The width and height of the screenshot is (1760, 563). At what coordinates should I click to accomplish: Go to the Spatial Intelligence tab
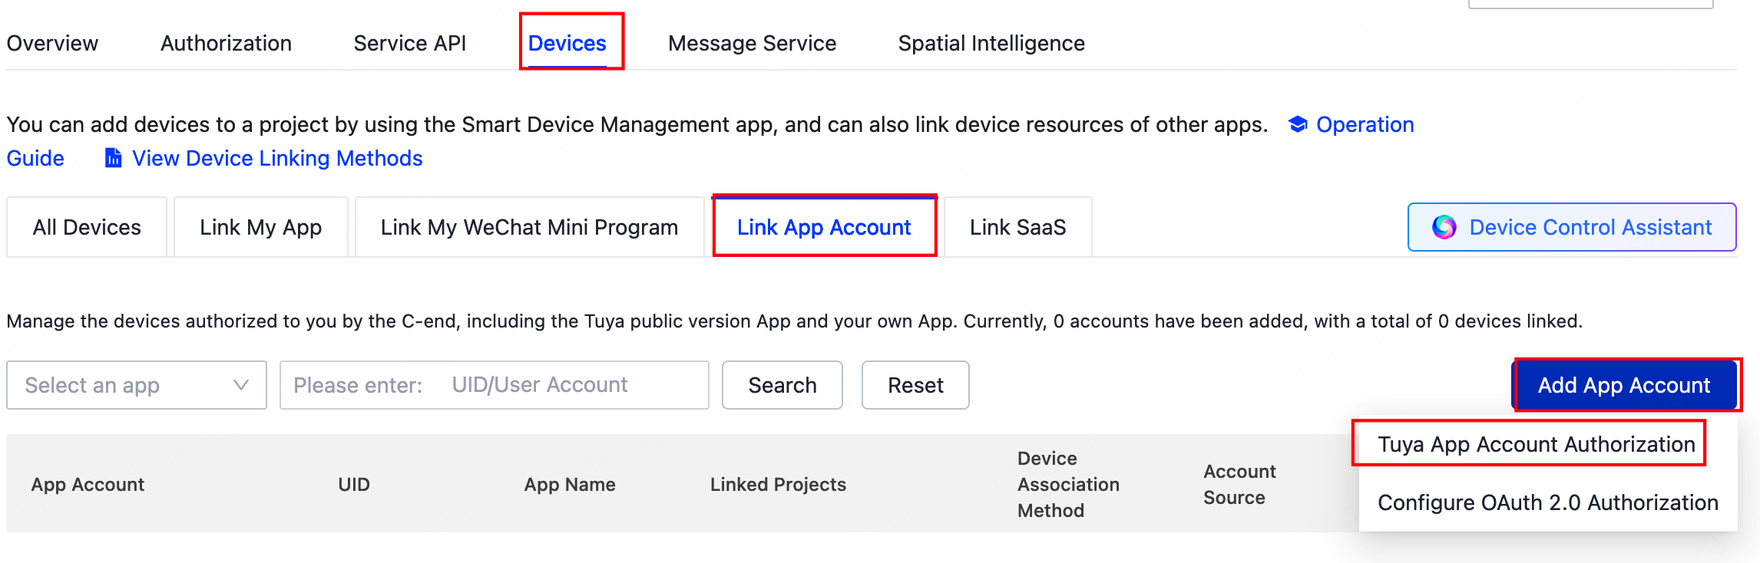click(991, 43)
